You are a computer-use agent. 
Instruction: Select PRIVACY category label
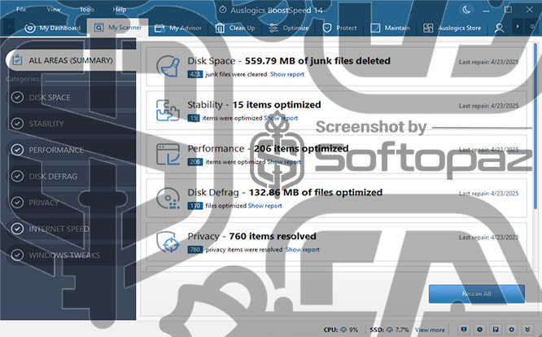(44, 203)
